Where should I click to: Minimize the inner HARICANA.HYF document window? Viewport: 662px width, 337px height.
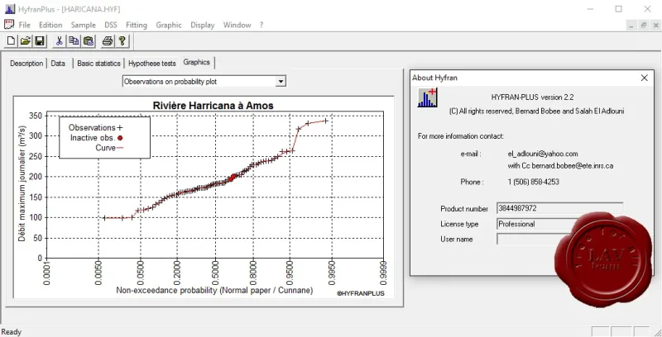[x=631, y=26]
